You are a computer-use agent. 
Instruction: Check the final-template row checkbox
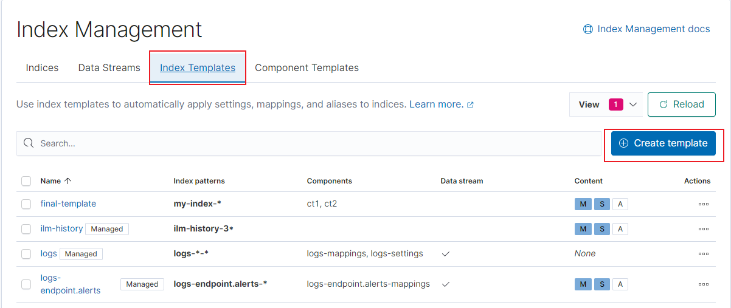click(26, 204)
